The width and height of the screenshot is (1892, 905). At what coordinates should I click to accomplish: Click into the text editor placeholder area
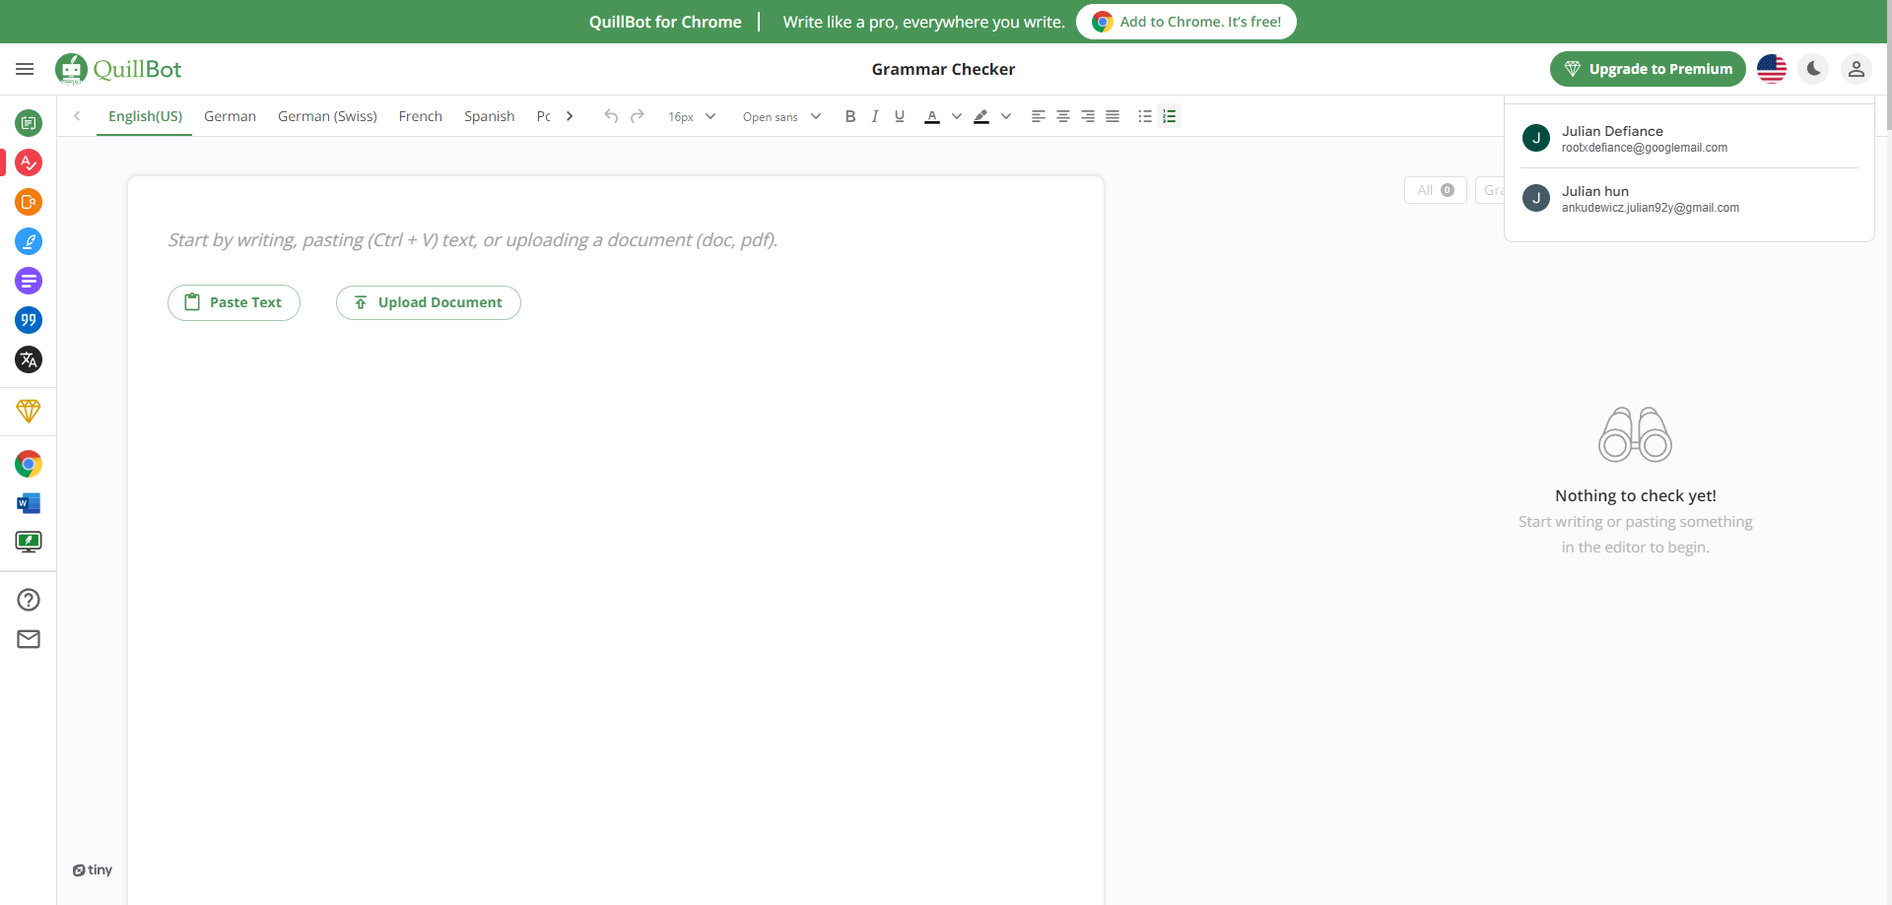pos(473,240)
